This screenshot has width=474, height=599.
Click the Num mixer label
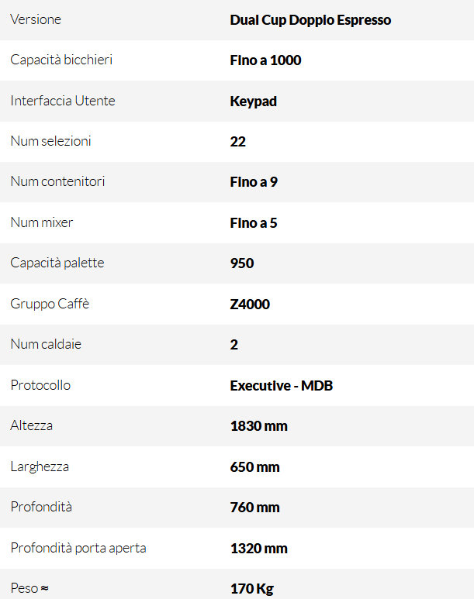point(42,222)
